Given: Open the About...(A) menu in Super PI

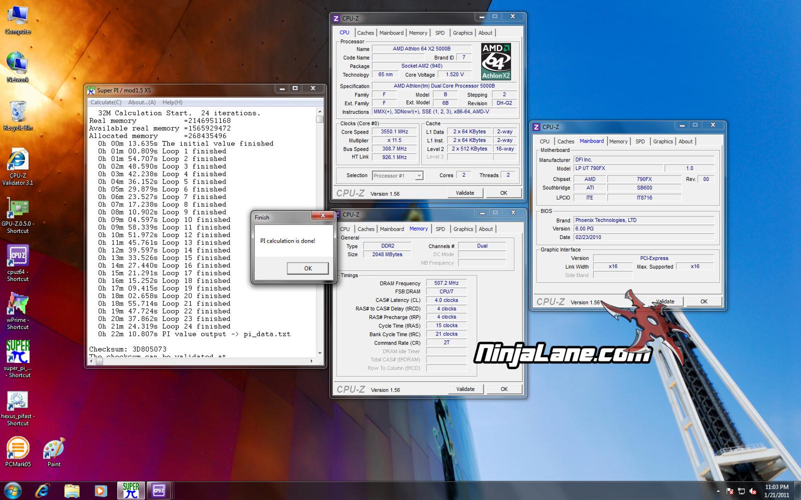Looking at the screenshot, I should (x=142, y=102).
